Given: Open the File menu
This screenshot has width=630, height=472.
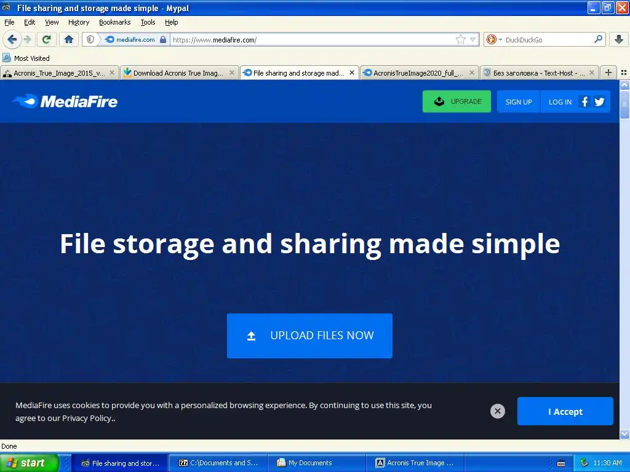Looking at the screenshot, I should [9, 22].
